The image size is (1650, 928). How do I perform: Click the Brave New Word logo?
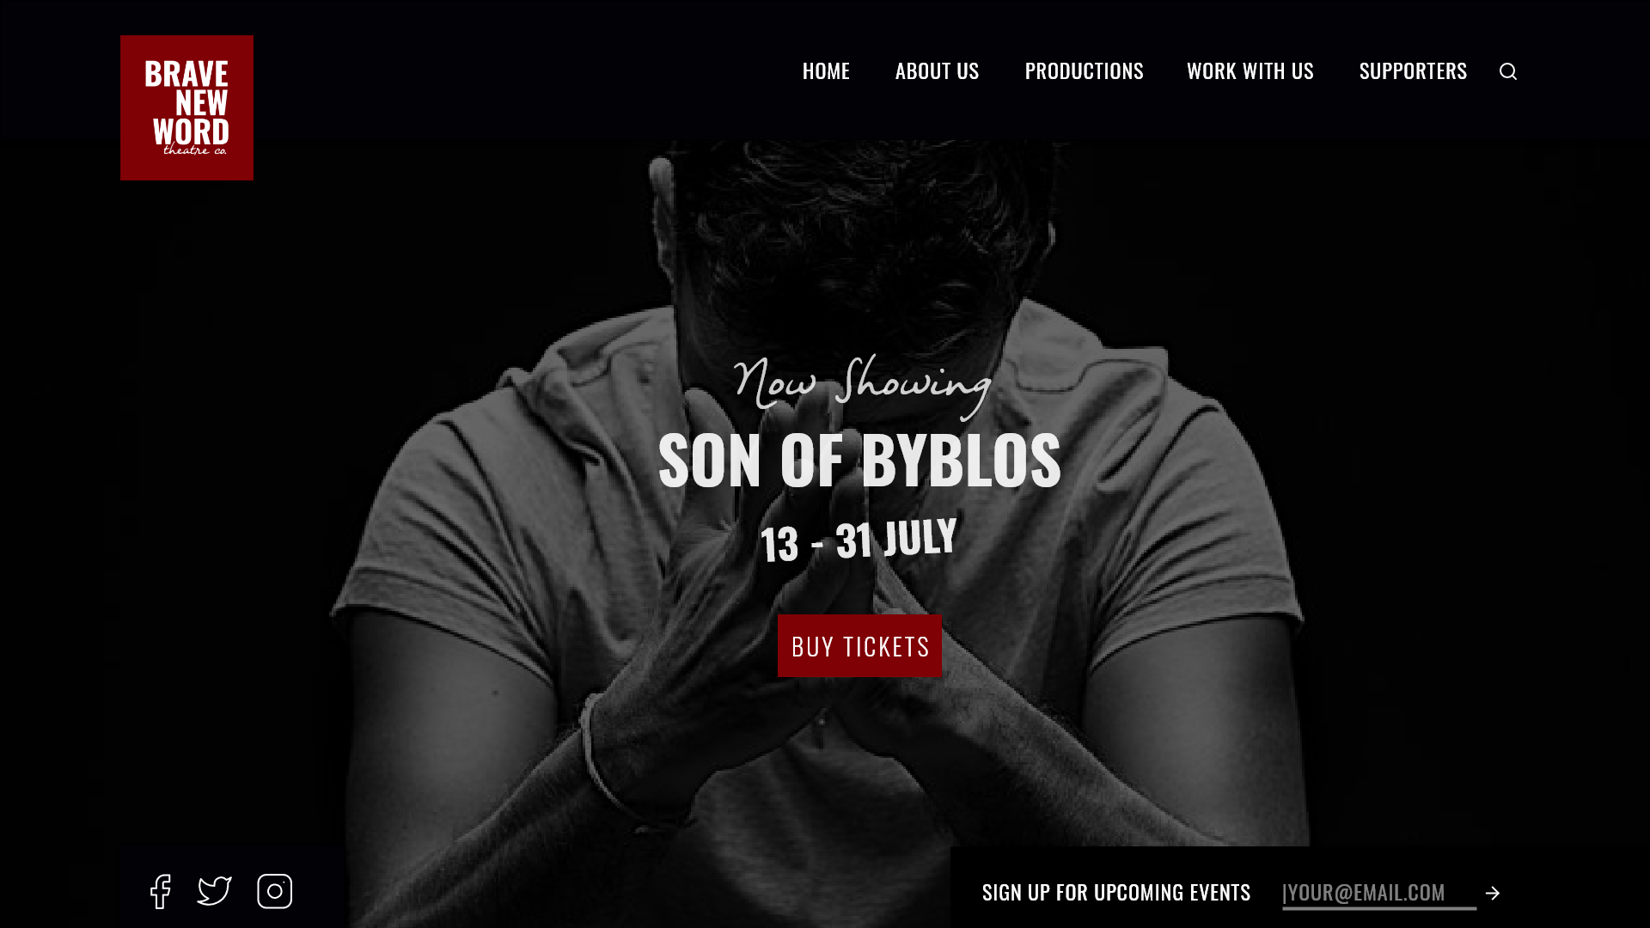pos(187,107)
